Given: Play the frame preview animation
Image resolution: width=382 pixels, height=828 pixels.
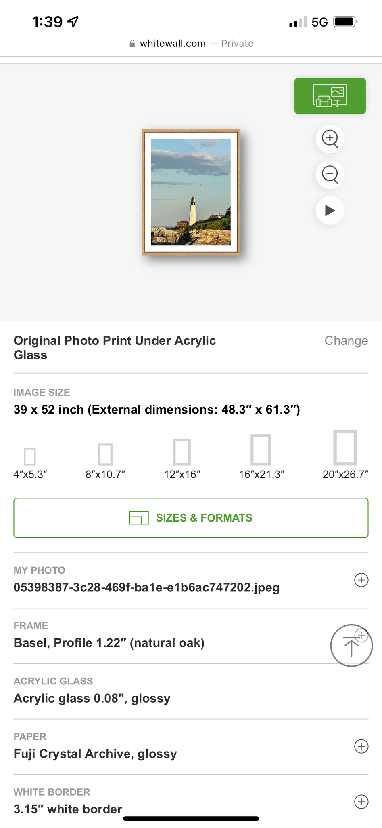Looking at the screenshot, I should [330, 210].
